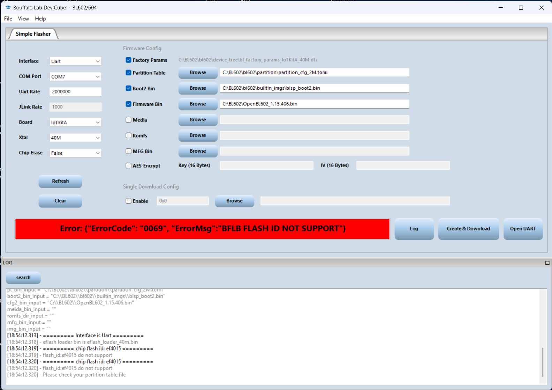This screenshot has height=390, width=552.
Task: Click the IV (16 Bytes) field
Action: pyautogui.click(x=403, y=165)
